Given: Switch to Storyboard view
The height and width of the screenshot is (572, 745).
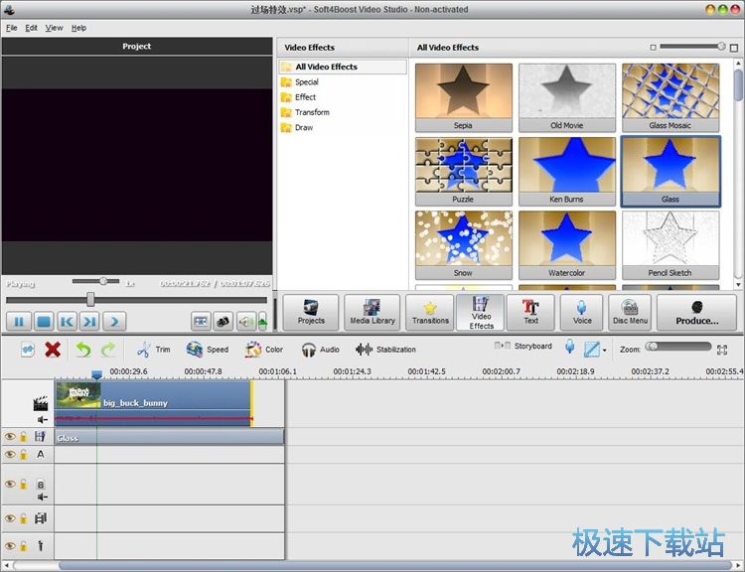Looking at the screenshot, I should pos(523,346).
